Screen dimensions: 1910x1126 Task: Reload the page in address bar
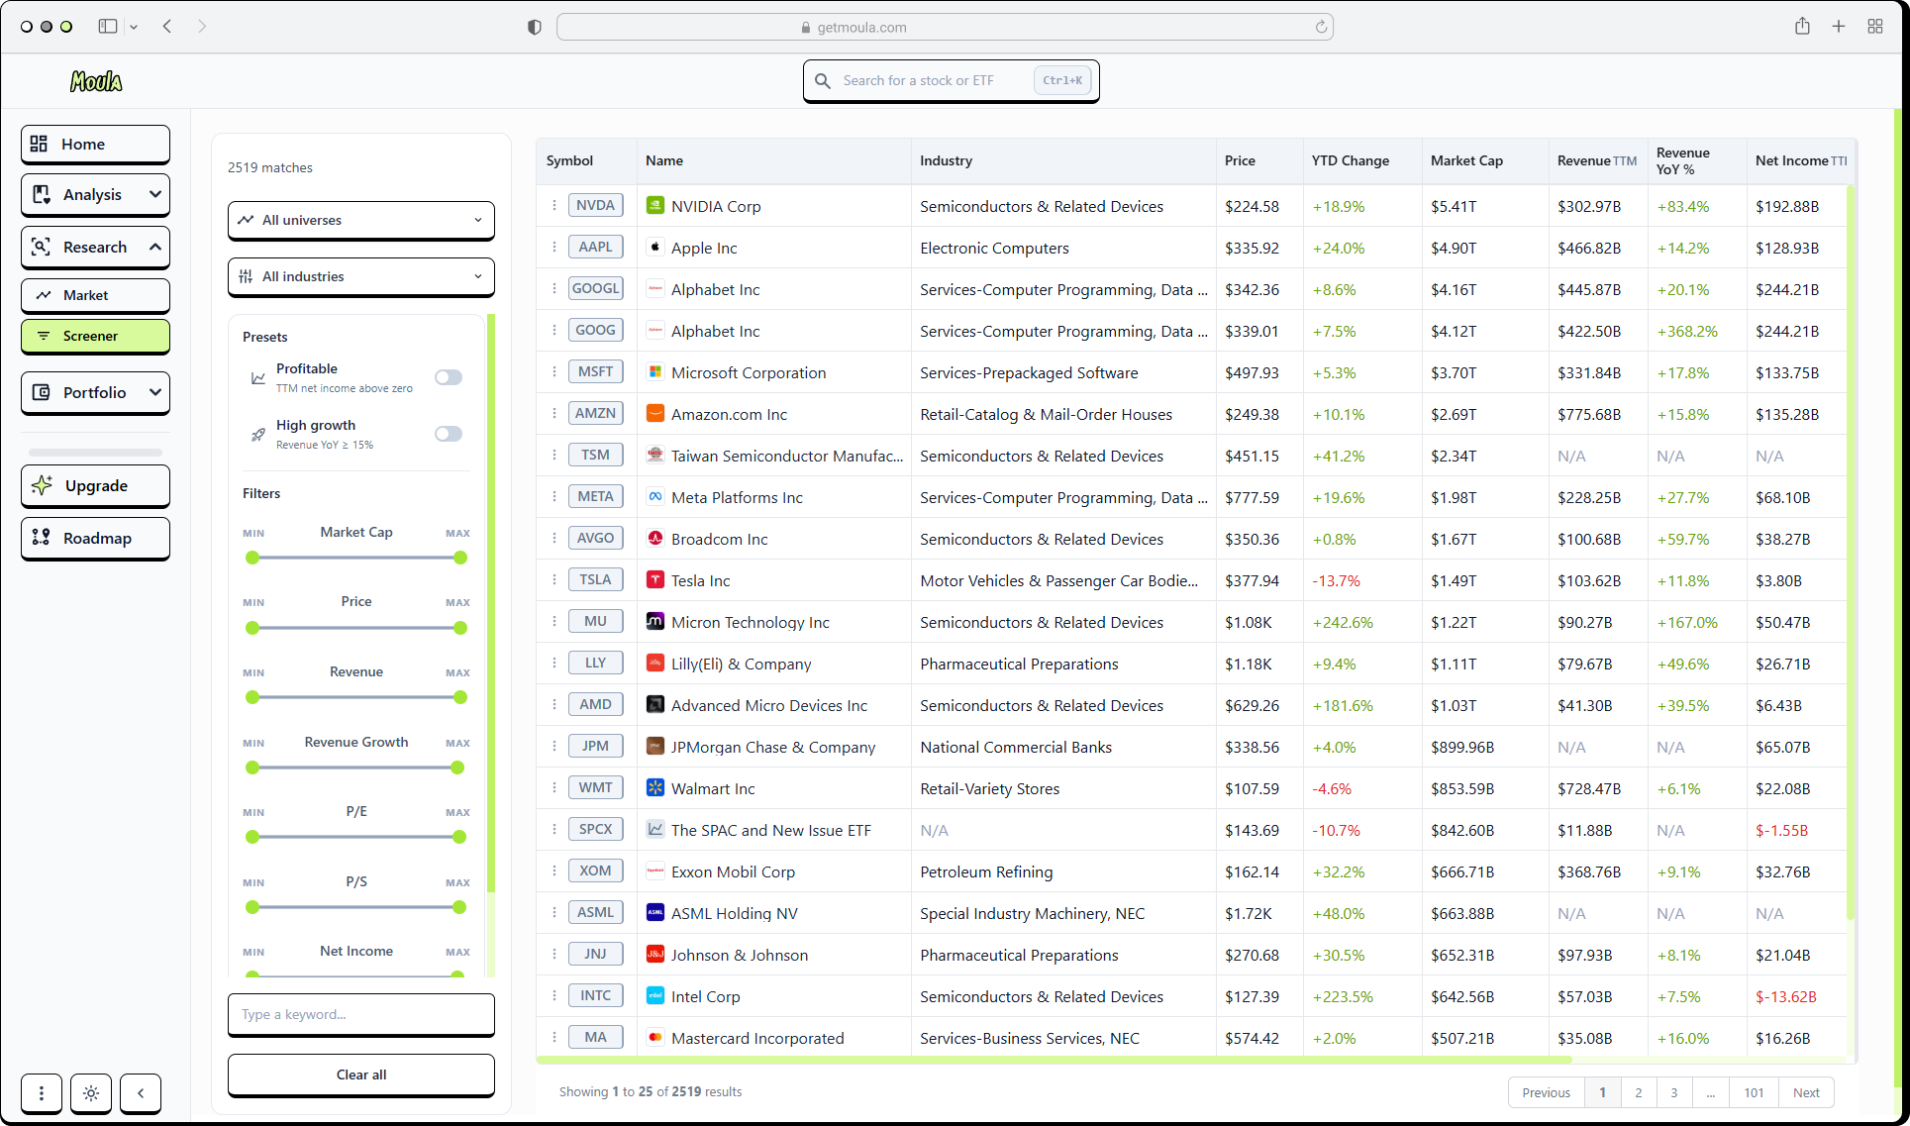click(x=1321, y=27)
